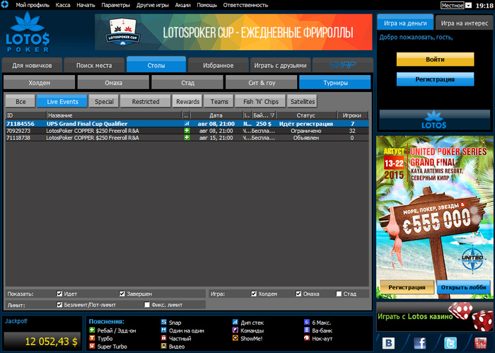The height and width of the screenshot is (353, 495).
Task: Open the Facebook social icon
Action: 419,343
